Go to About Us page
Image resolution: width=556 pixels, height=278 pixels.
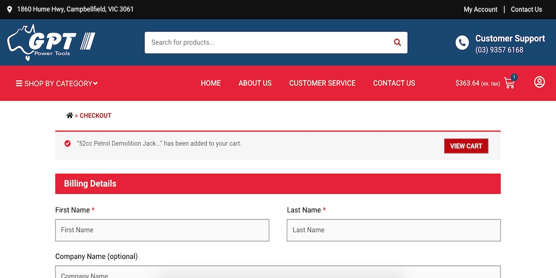(255, 83)
